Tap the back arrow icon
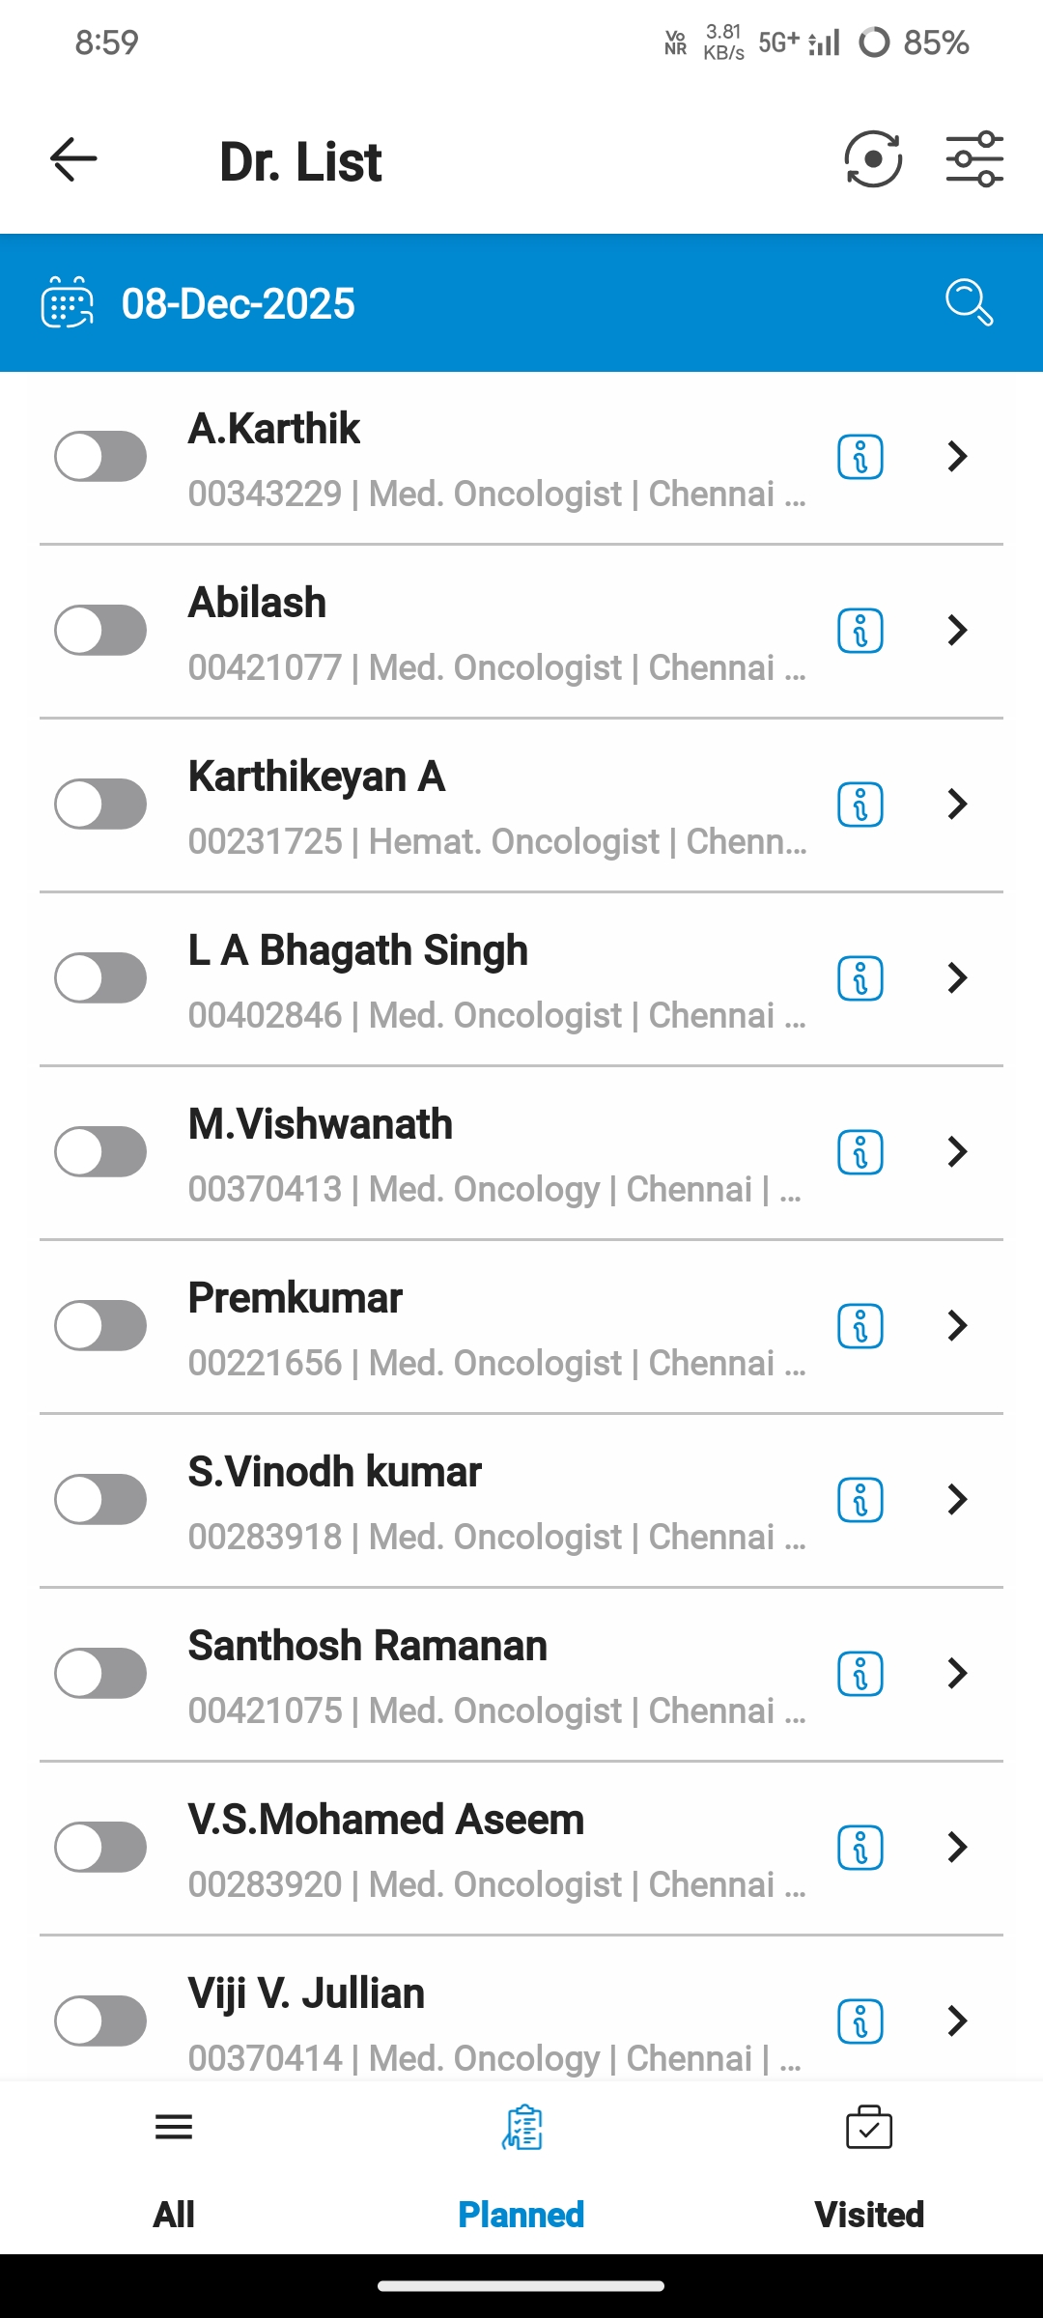The width and height of the screenshot is (1043, 2318). [73, 159]
